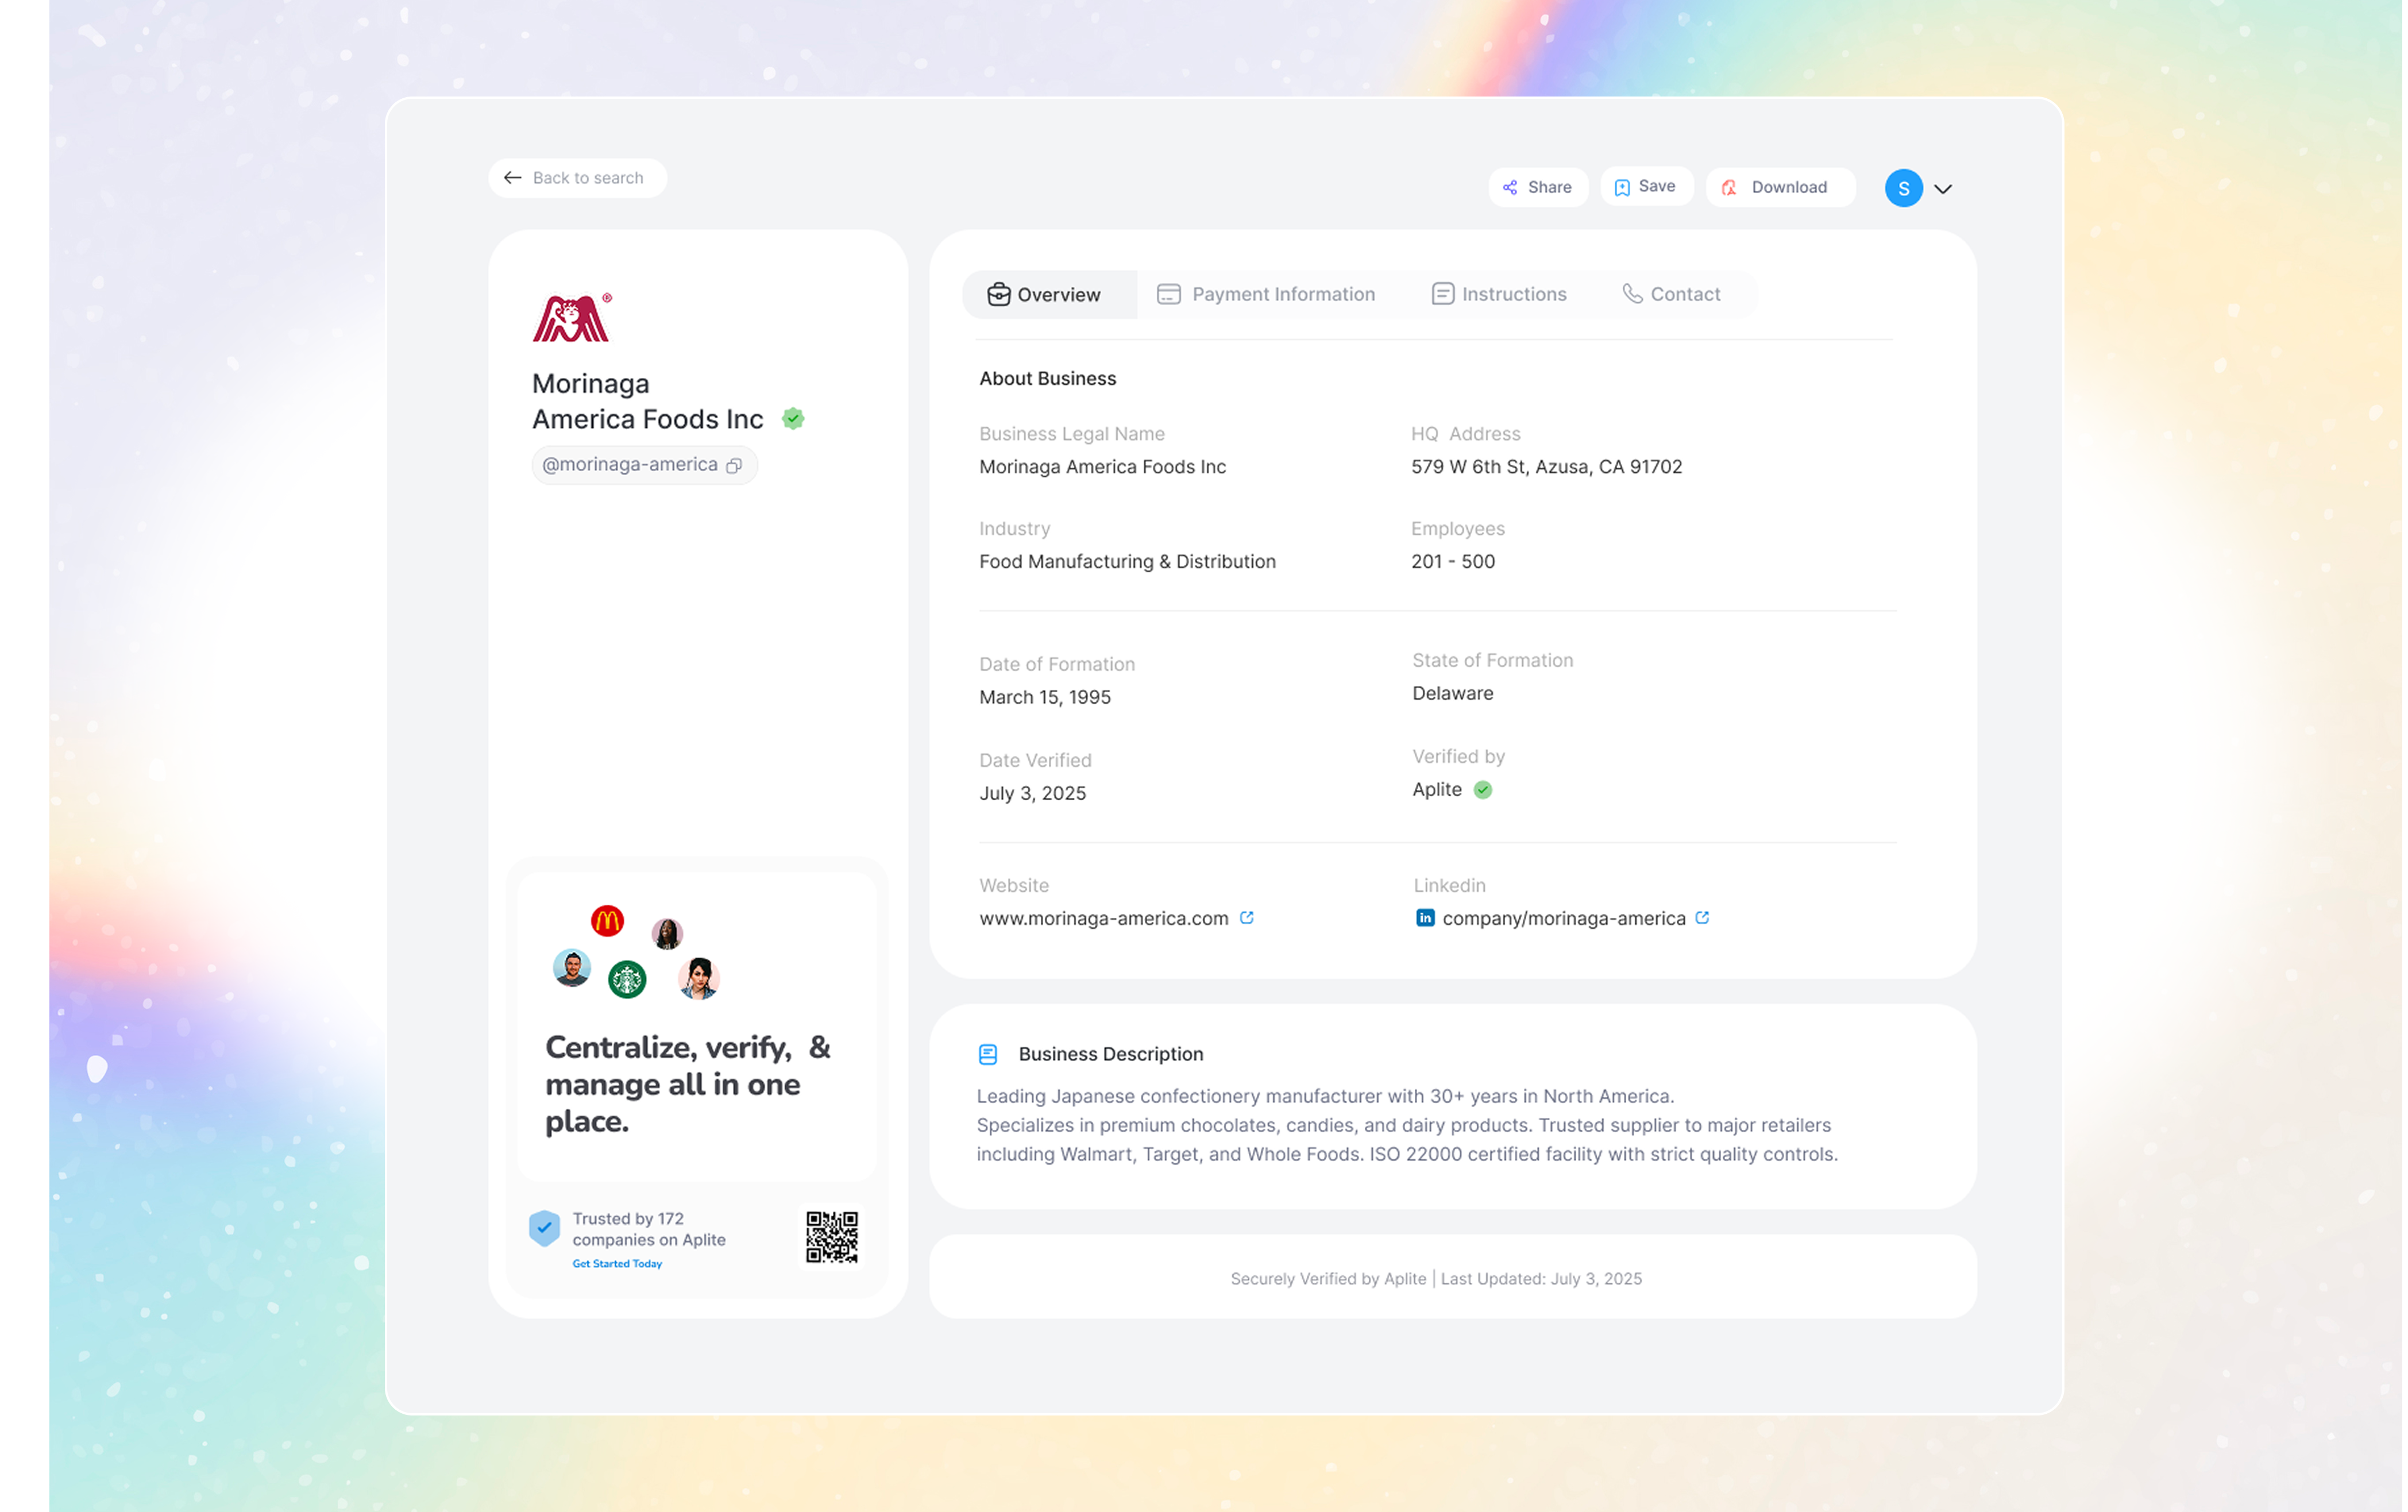Click the verified badge beside company name
Screen dimensions: 2408x1512
(793, 419)
